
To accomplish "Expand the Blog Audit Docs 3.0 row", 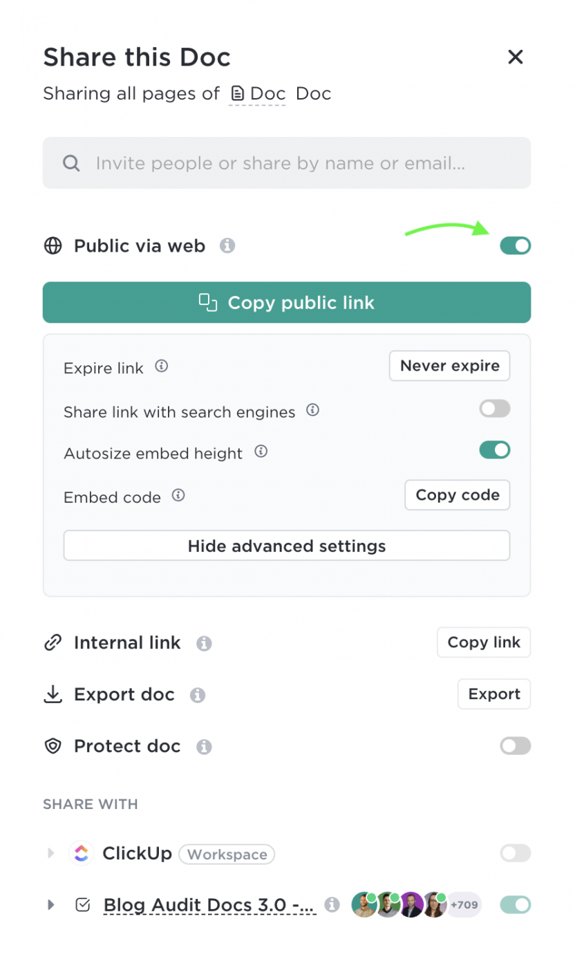I will click(50, 904).
